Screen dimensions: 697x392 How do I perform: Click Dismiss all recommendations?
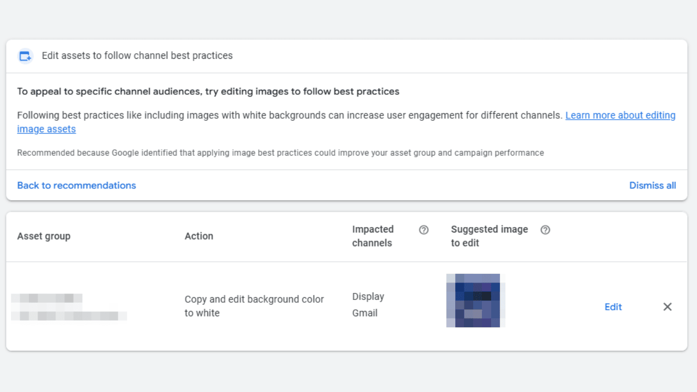tap(652, 185)
